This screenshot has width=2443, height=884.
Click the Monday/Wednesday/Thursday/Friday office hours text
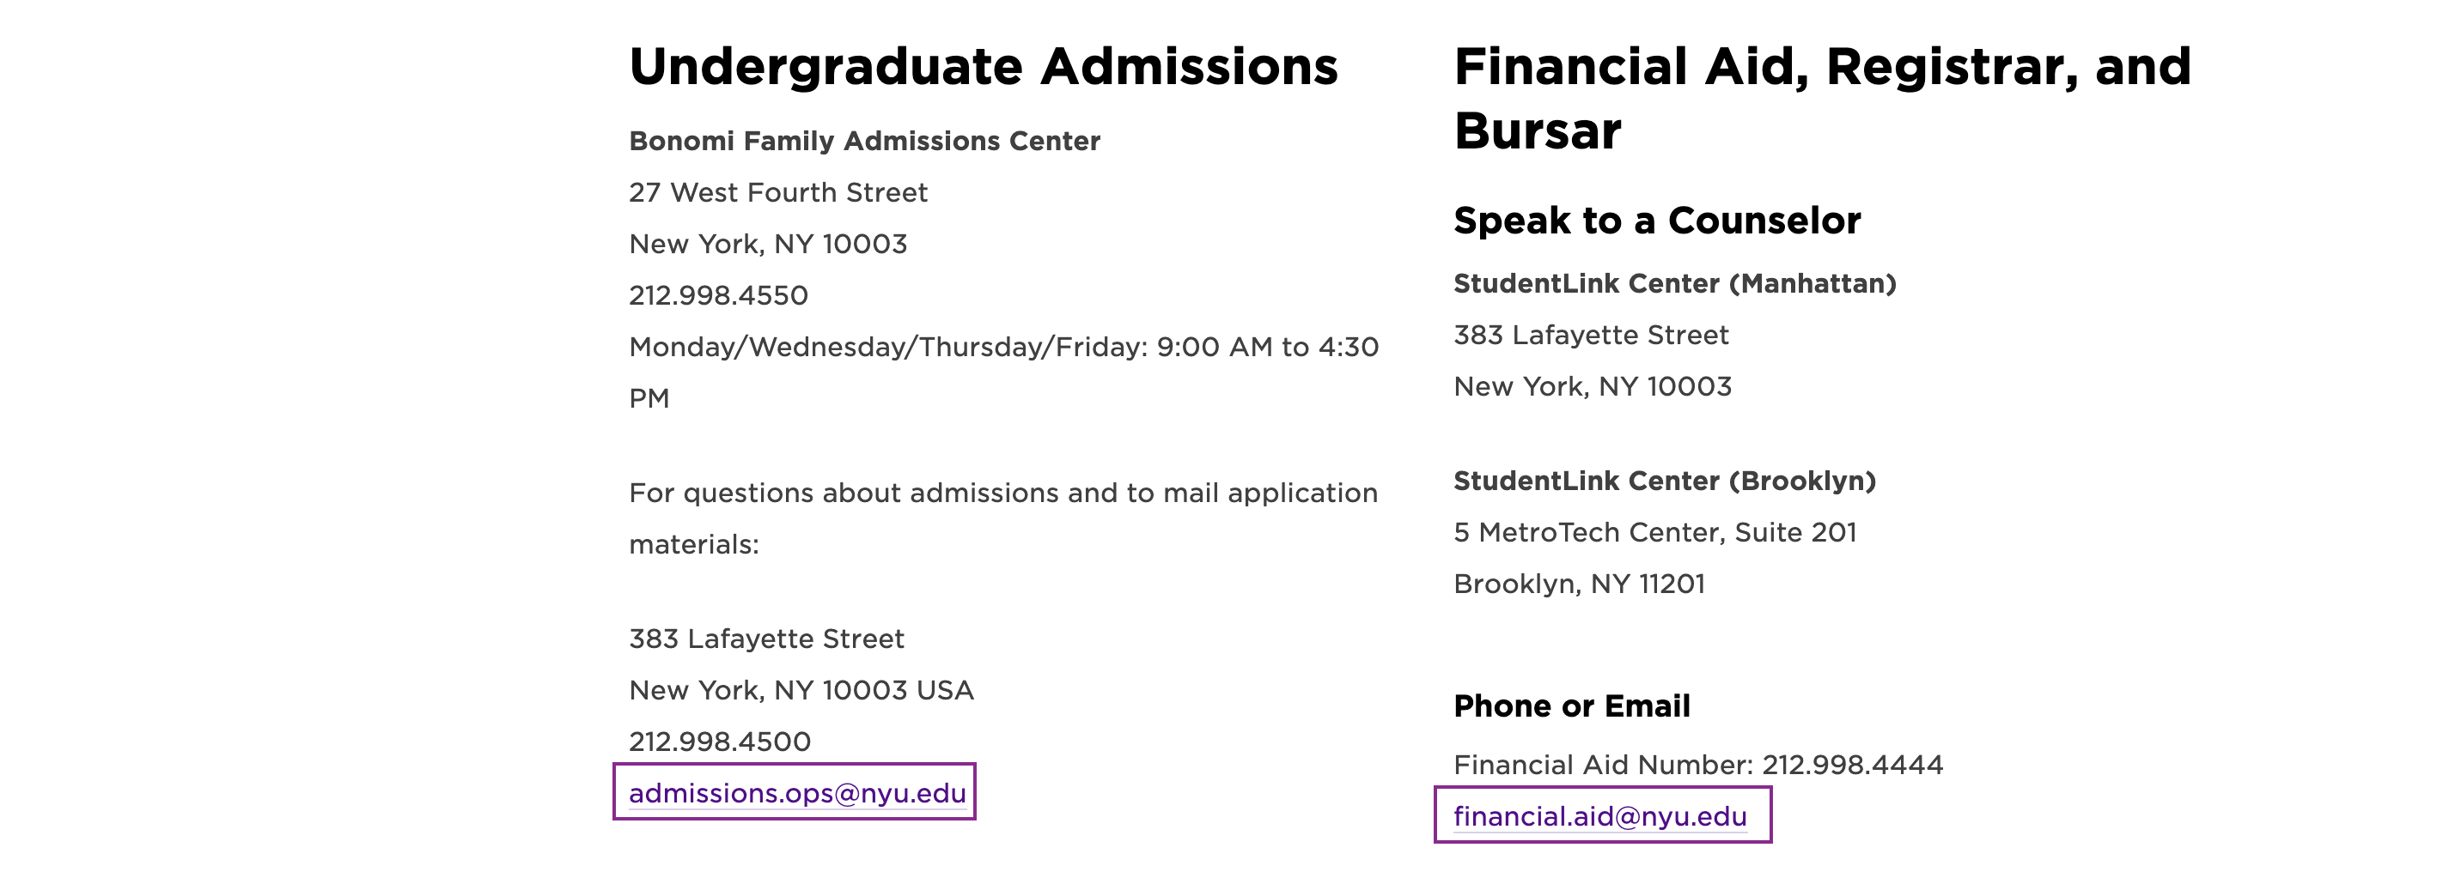[1003, 372]
